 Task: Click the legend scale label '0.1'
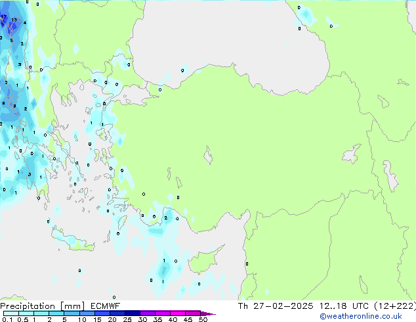pos(7,319)
